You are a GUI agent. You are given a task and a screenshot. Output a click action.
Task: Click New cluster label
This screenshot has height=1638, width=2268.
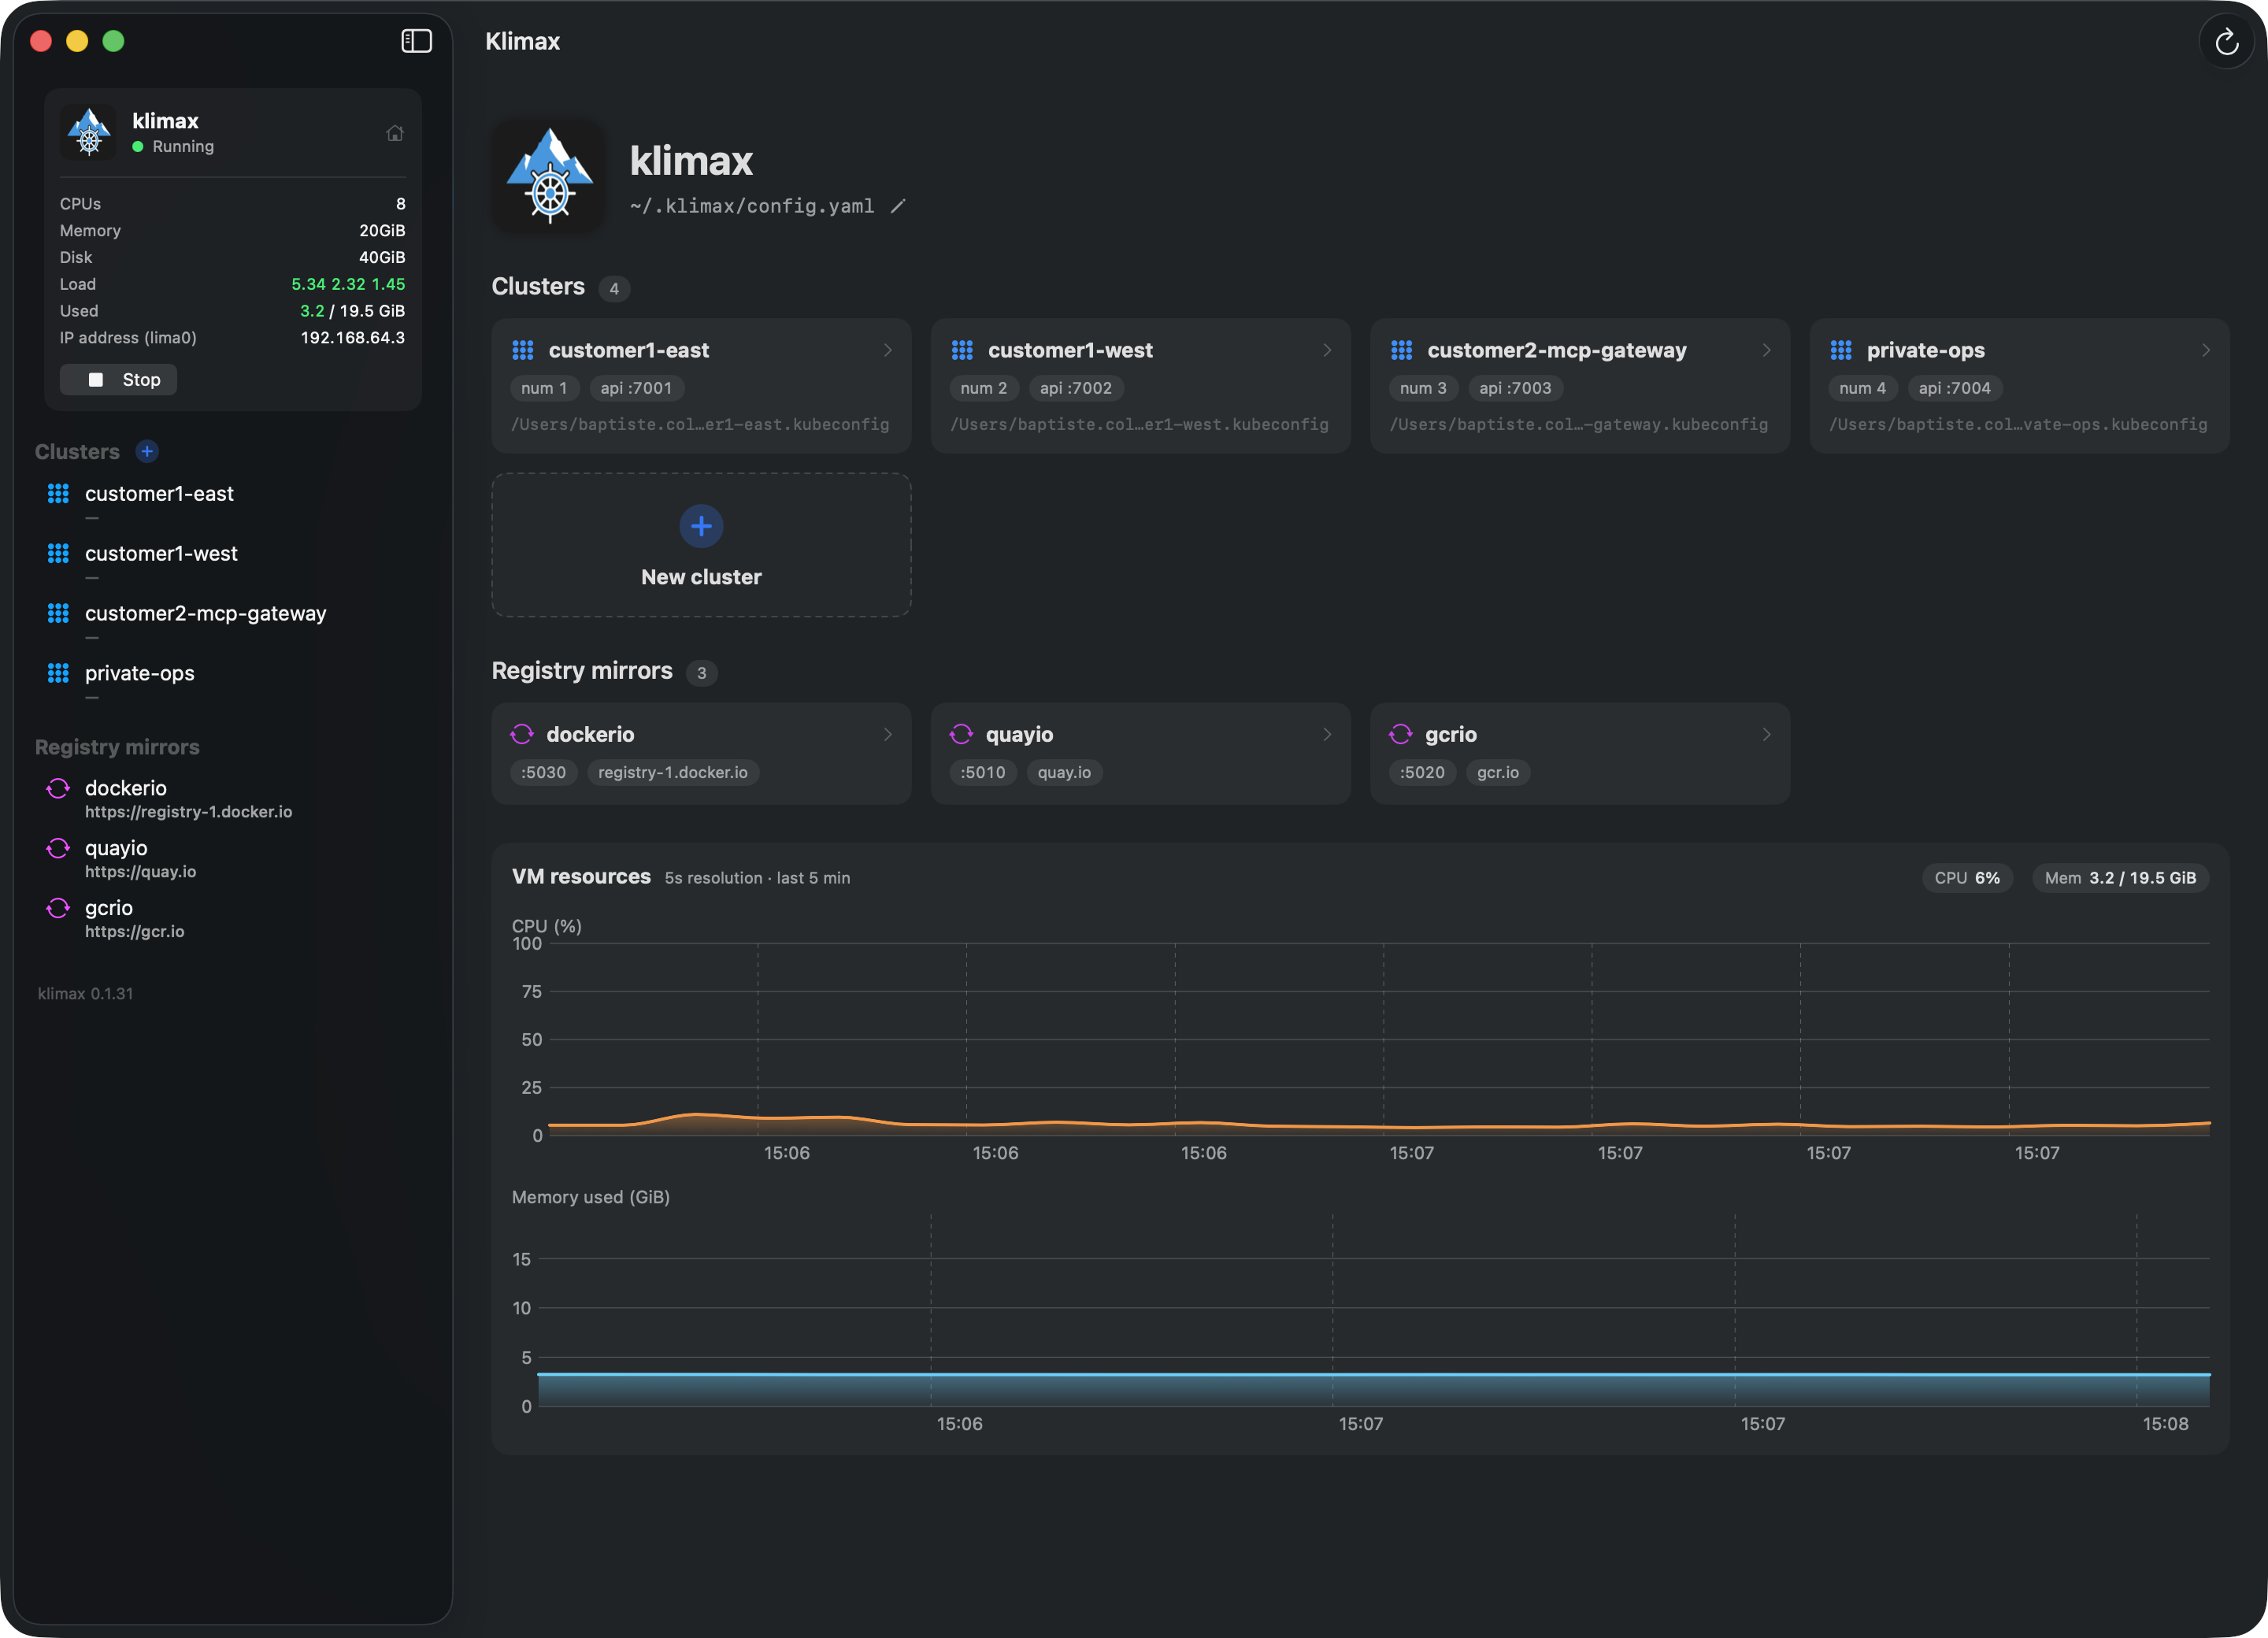[x=701, y=577]
